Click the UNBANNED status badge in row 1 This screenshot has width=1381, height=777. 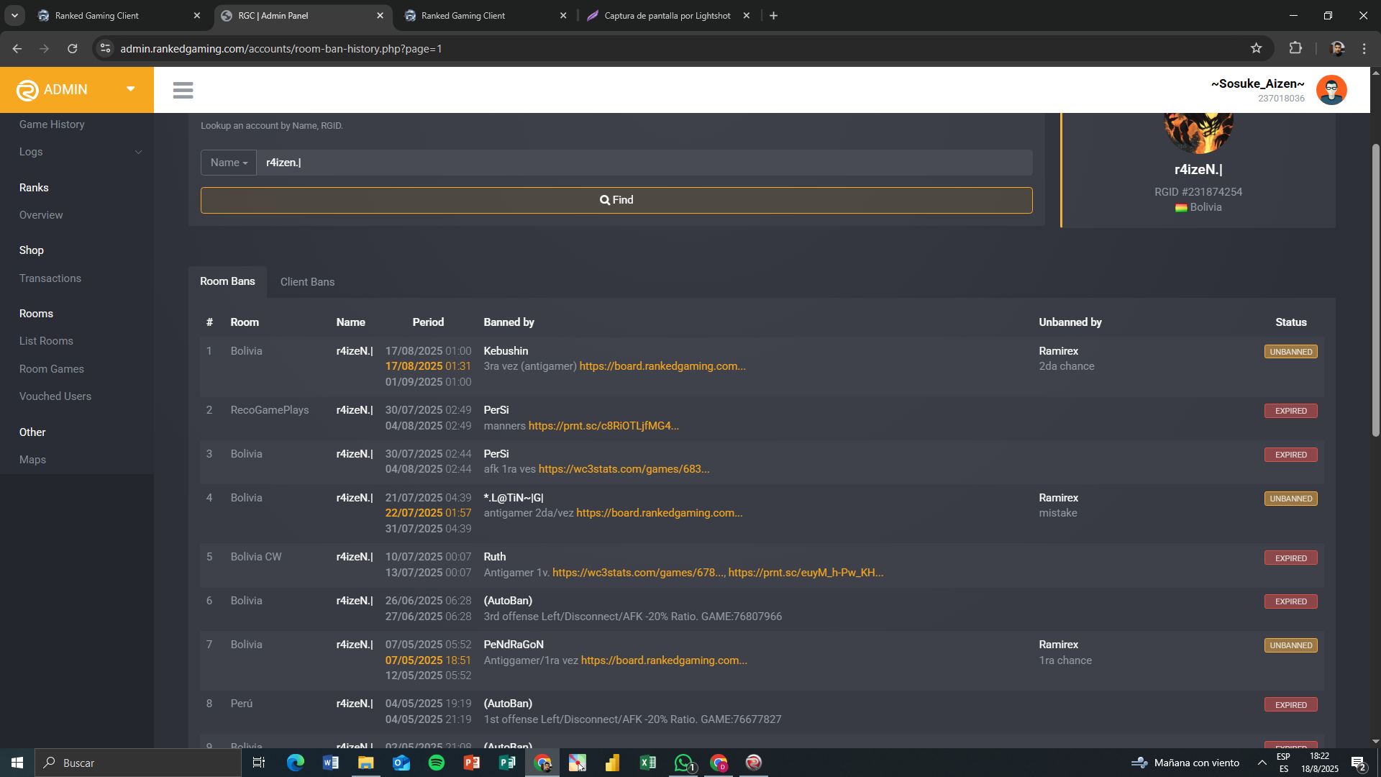coord(1290,352)
